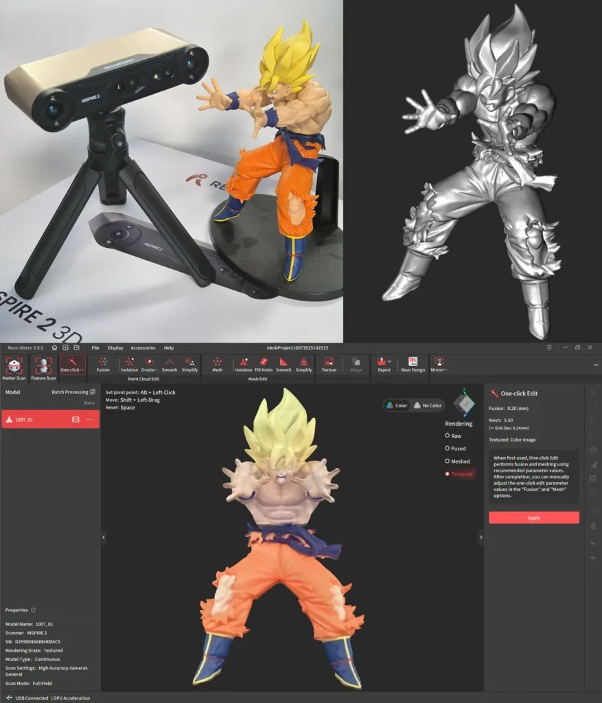
Task: Click title bar settings list icon
Action: point(549,347)
